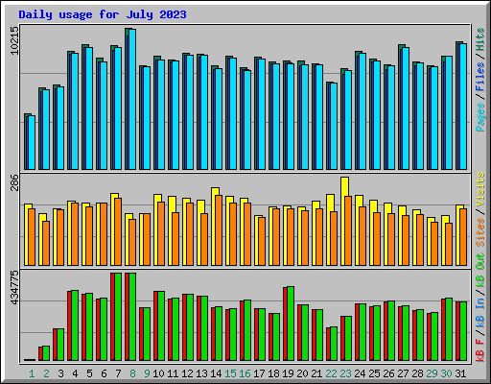
Task: Click the green kB Out bar for day 22
Action: click(x=334, y=344)
